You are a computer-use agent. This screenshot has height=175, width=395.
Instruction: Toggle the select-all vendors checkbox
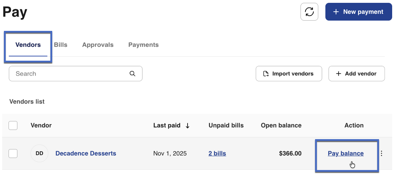click(x=13, y=125)
